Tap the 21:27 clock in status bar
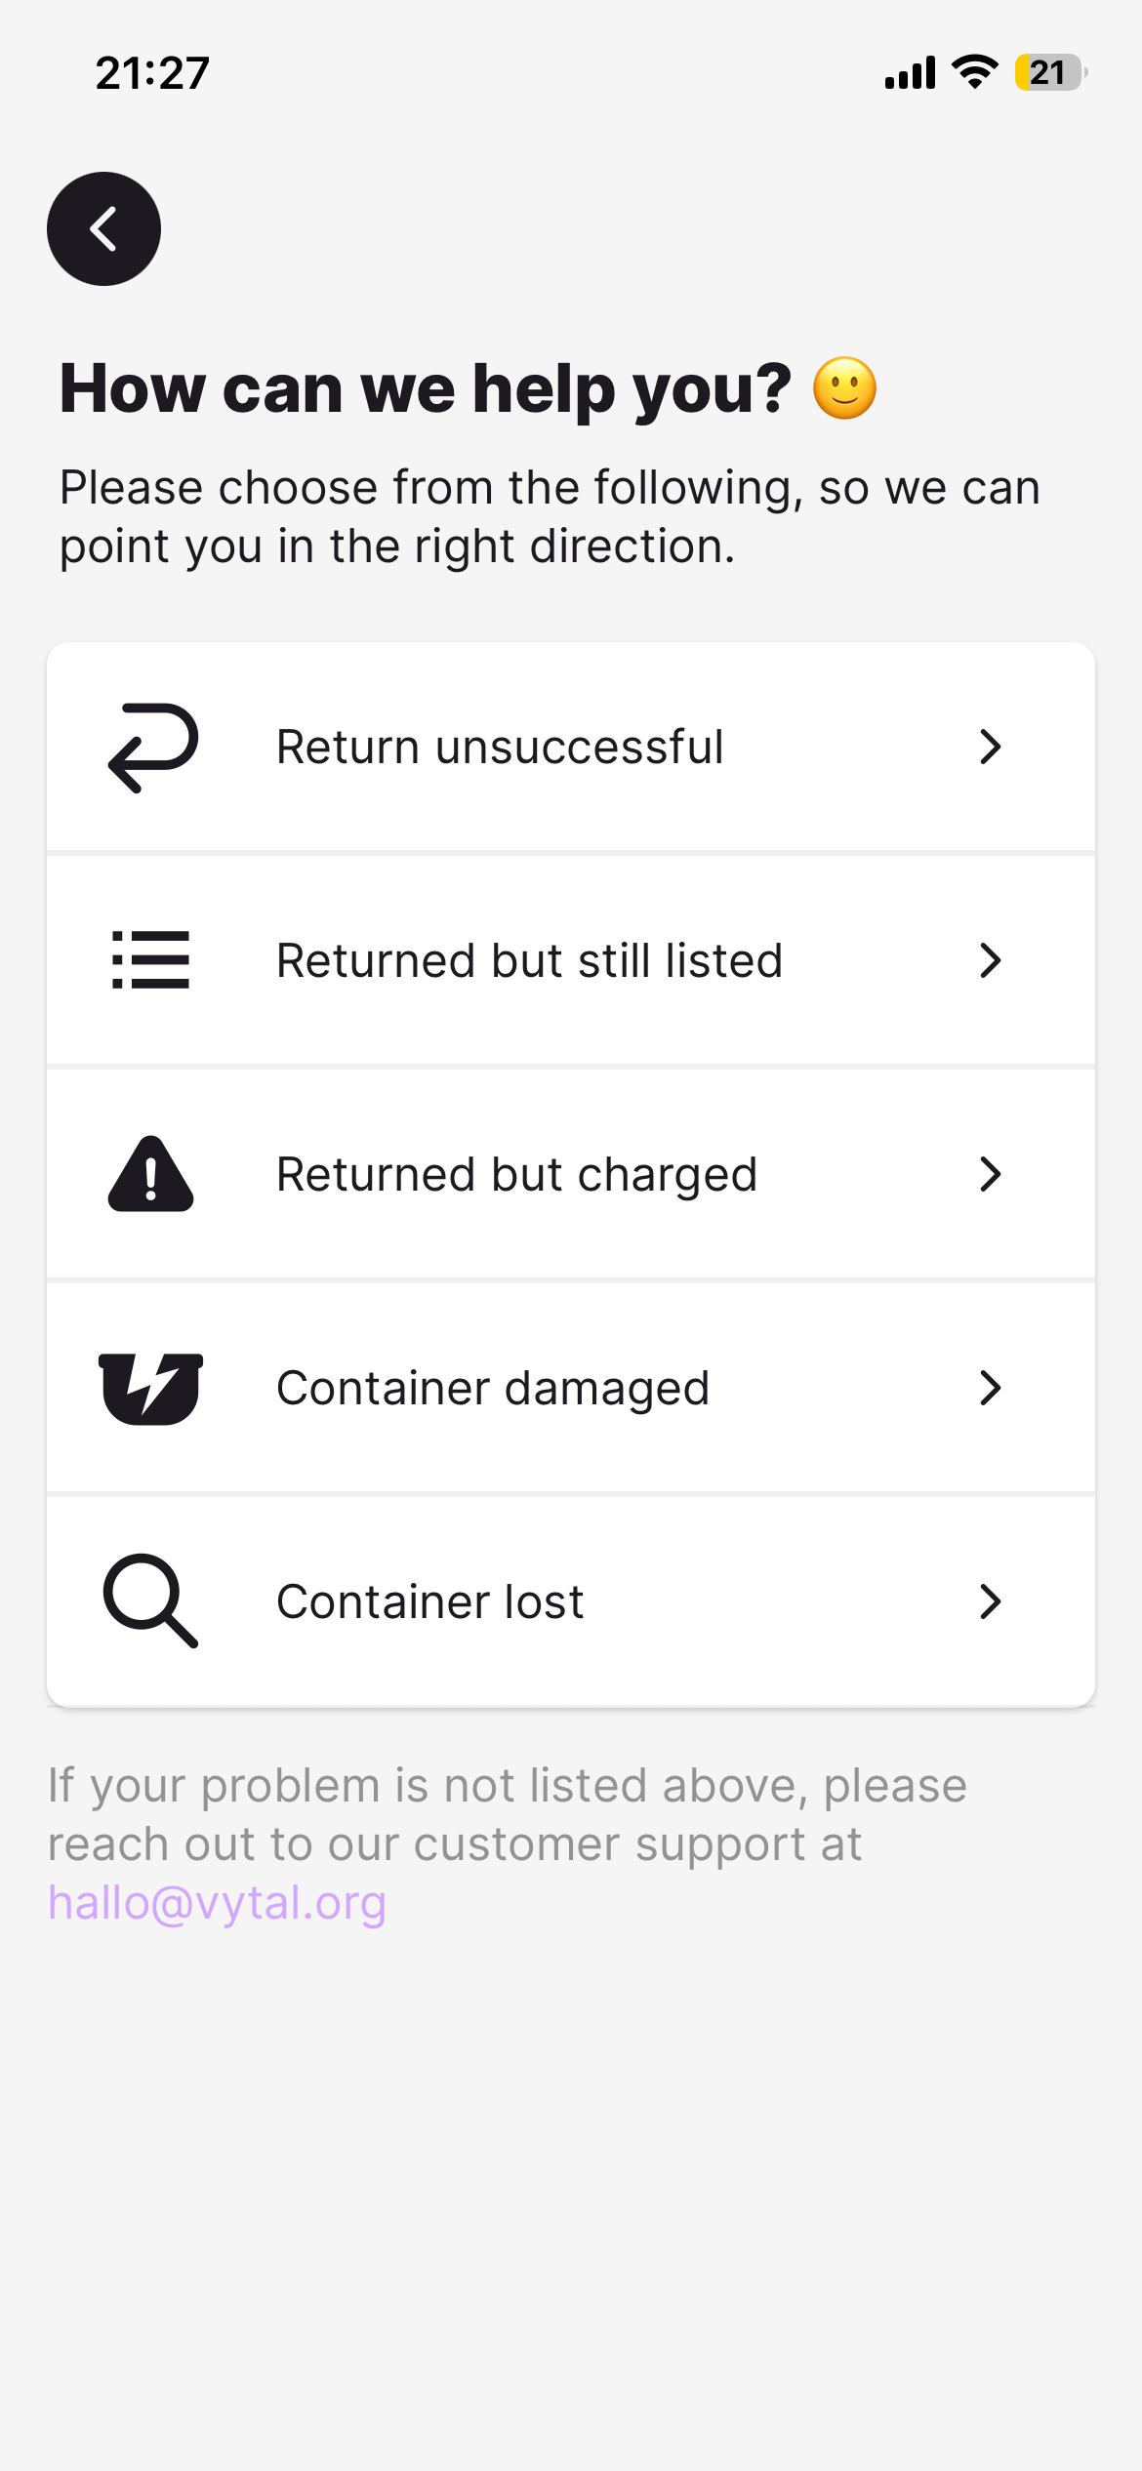The image size is (1142, 2471). 152,73
